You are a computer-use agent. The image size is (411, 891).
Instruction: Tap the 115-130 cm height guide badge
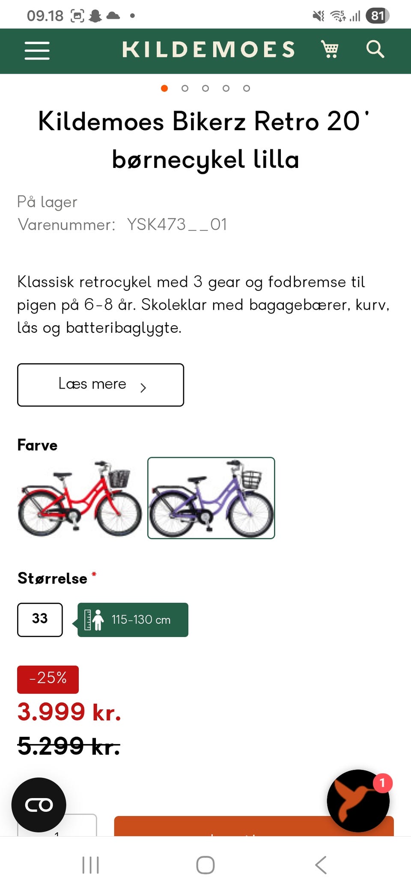point(133,619)
